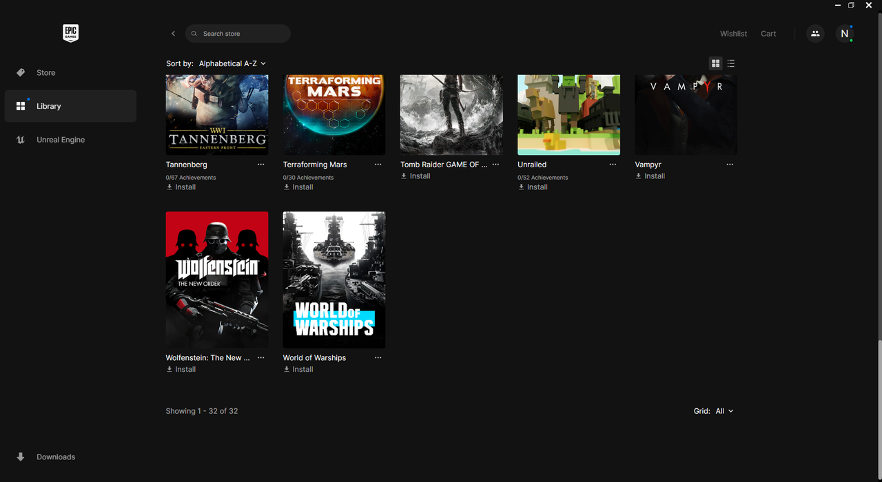Click Terraforming Mars' 0/30 Achievements text
The height and width of the screenshot is (482, 882).
click(x=308, y=178)
